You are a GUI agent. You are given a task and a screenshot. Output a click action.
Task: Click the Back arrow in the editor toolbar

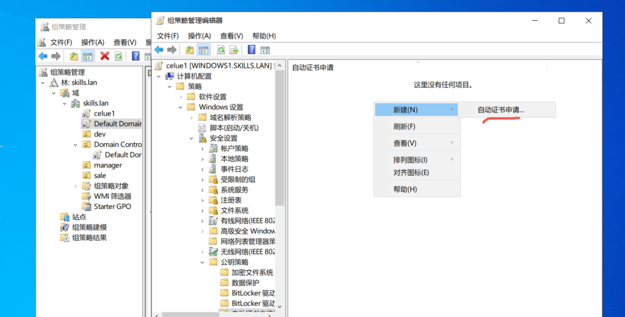(x=159, y=50)
